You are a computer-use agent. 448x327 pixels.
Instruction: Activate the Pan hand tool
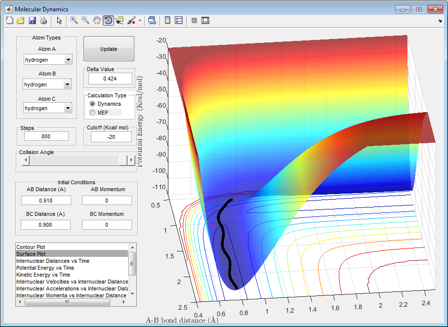(x=97, y=20)
